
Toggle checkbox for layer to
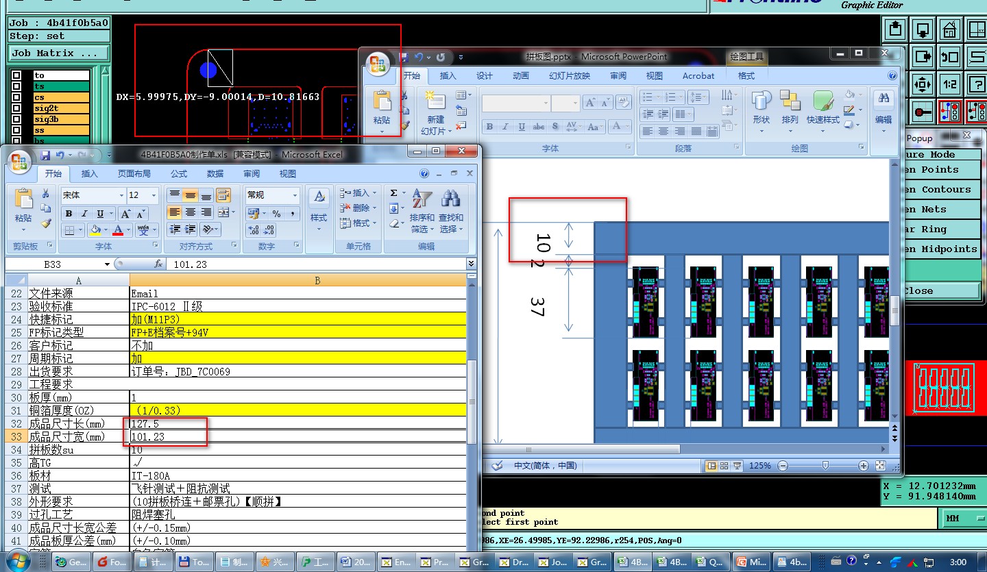coord(16,75)
